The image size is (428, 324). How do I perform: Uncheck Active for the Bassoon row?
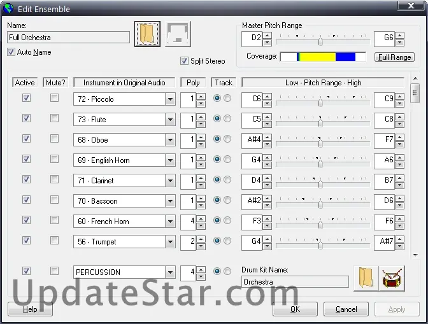[x=27, y=200]
